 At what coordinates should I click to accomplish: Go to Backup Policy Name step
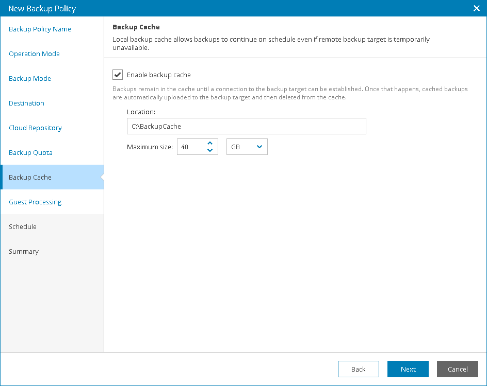click(40, 29)
